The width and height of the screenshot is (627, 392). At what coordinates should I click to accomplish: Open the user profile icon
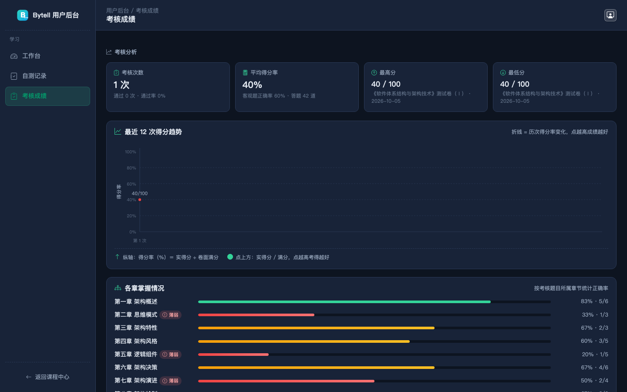[x=610, y=15]
